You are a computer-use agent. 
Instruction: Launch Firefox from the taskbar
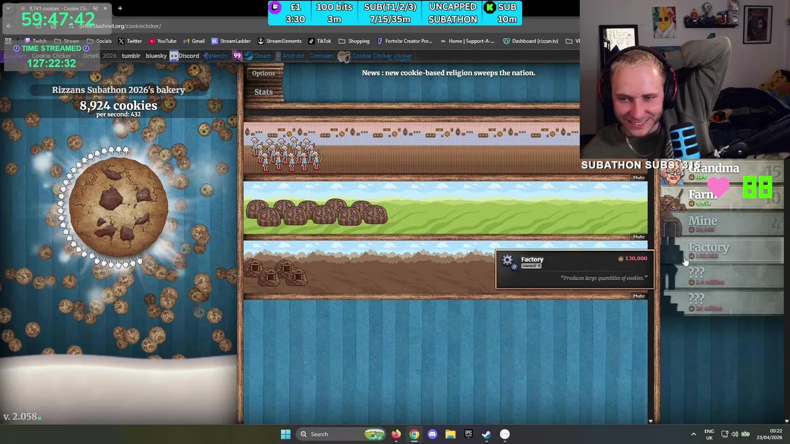[x=396, y=434]
